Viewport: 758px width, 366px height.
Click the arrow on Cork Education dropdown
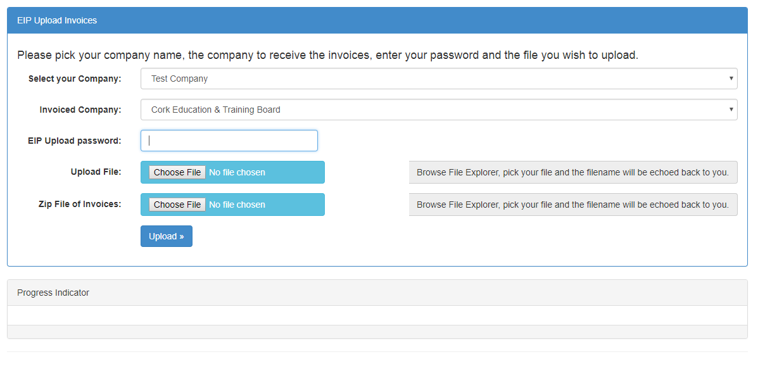coord(731,110)
